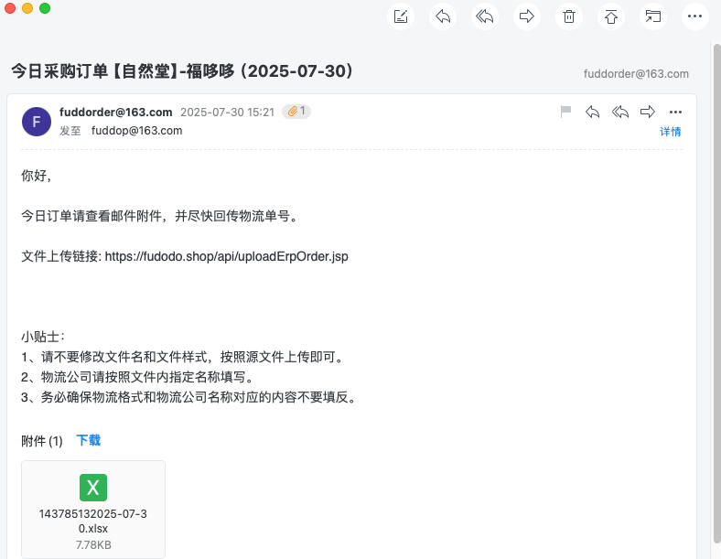The height and width of the screenshot is (559, 721).
Task: Click the compose new email icon
Action: pyautogui.click(x=401, y=16)
